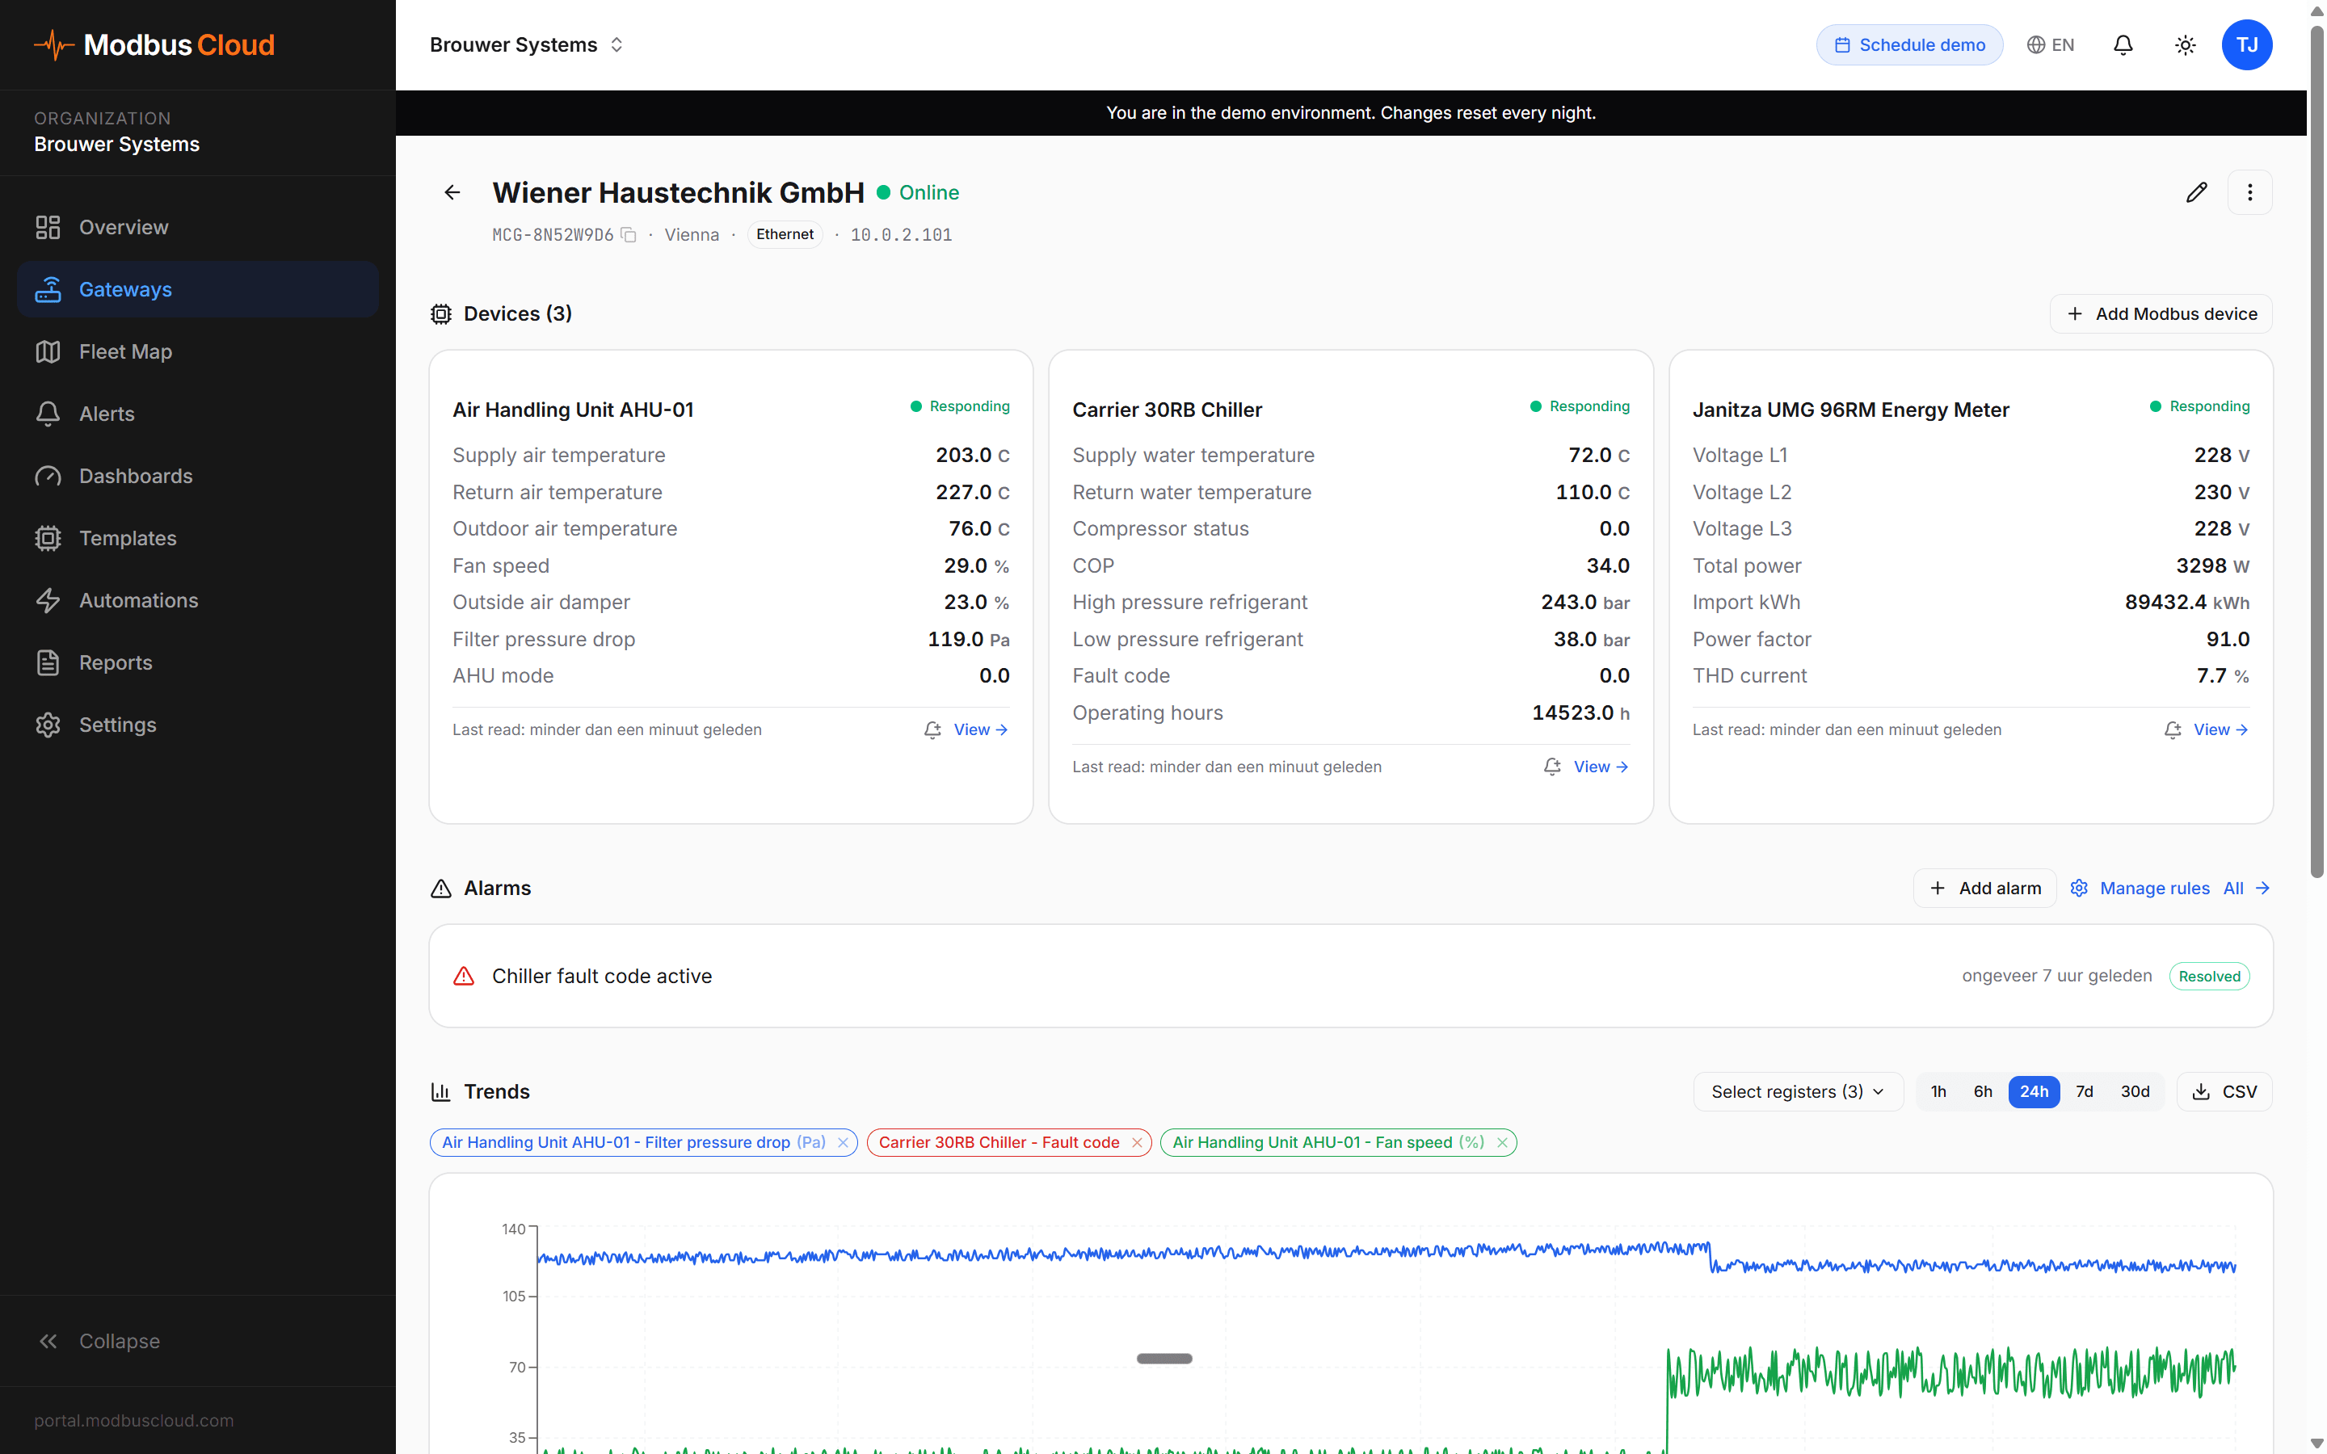Open Automations via the lightning icon
Screen dimensions: 2327x1454
[x=48, y=600]
